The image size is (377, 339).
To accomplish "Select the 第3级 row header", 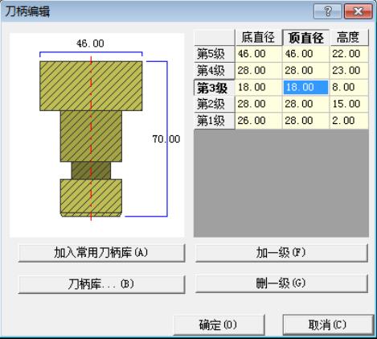I will point(215,88).
